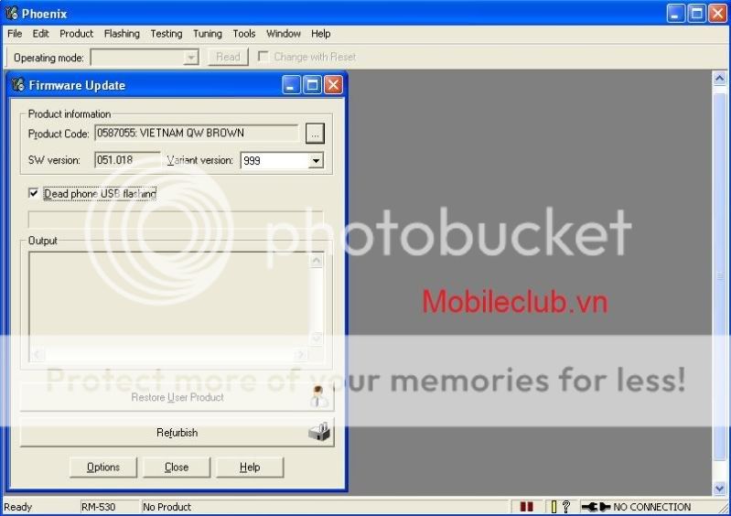Minimize the Phoenix main window

click(x=675, y=14)
